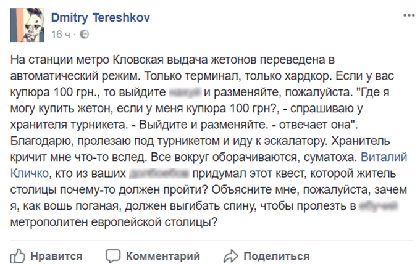Viewport: 420px width, 264px height.
Task: Open the three-dots post options menu
Action: click(409, 15)
